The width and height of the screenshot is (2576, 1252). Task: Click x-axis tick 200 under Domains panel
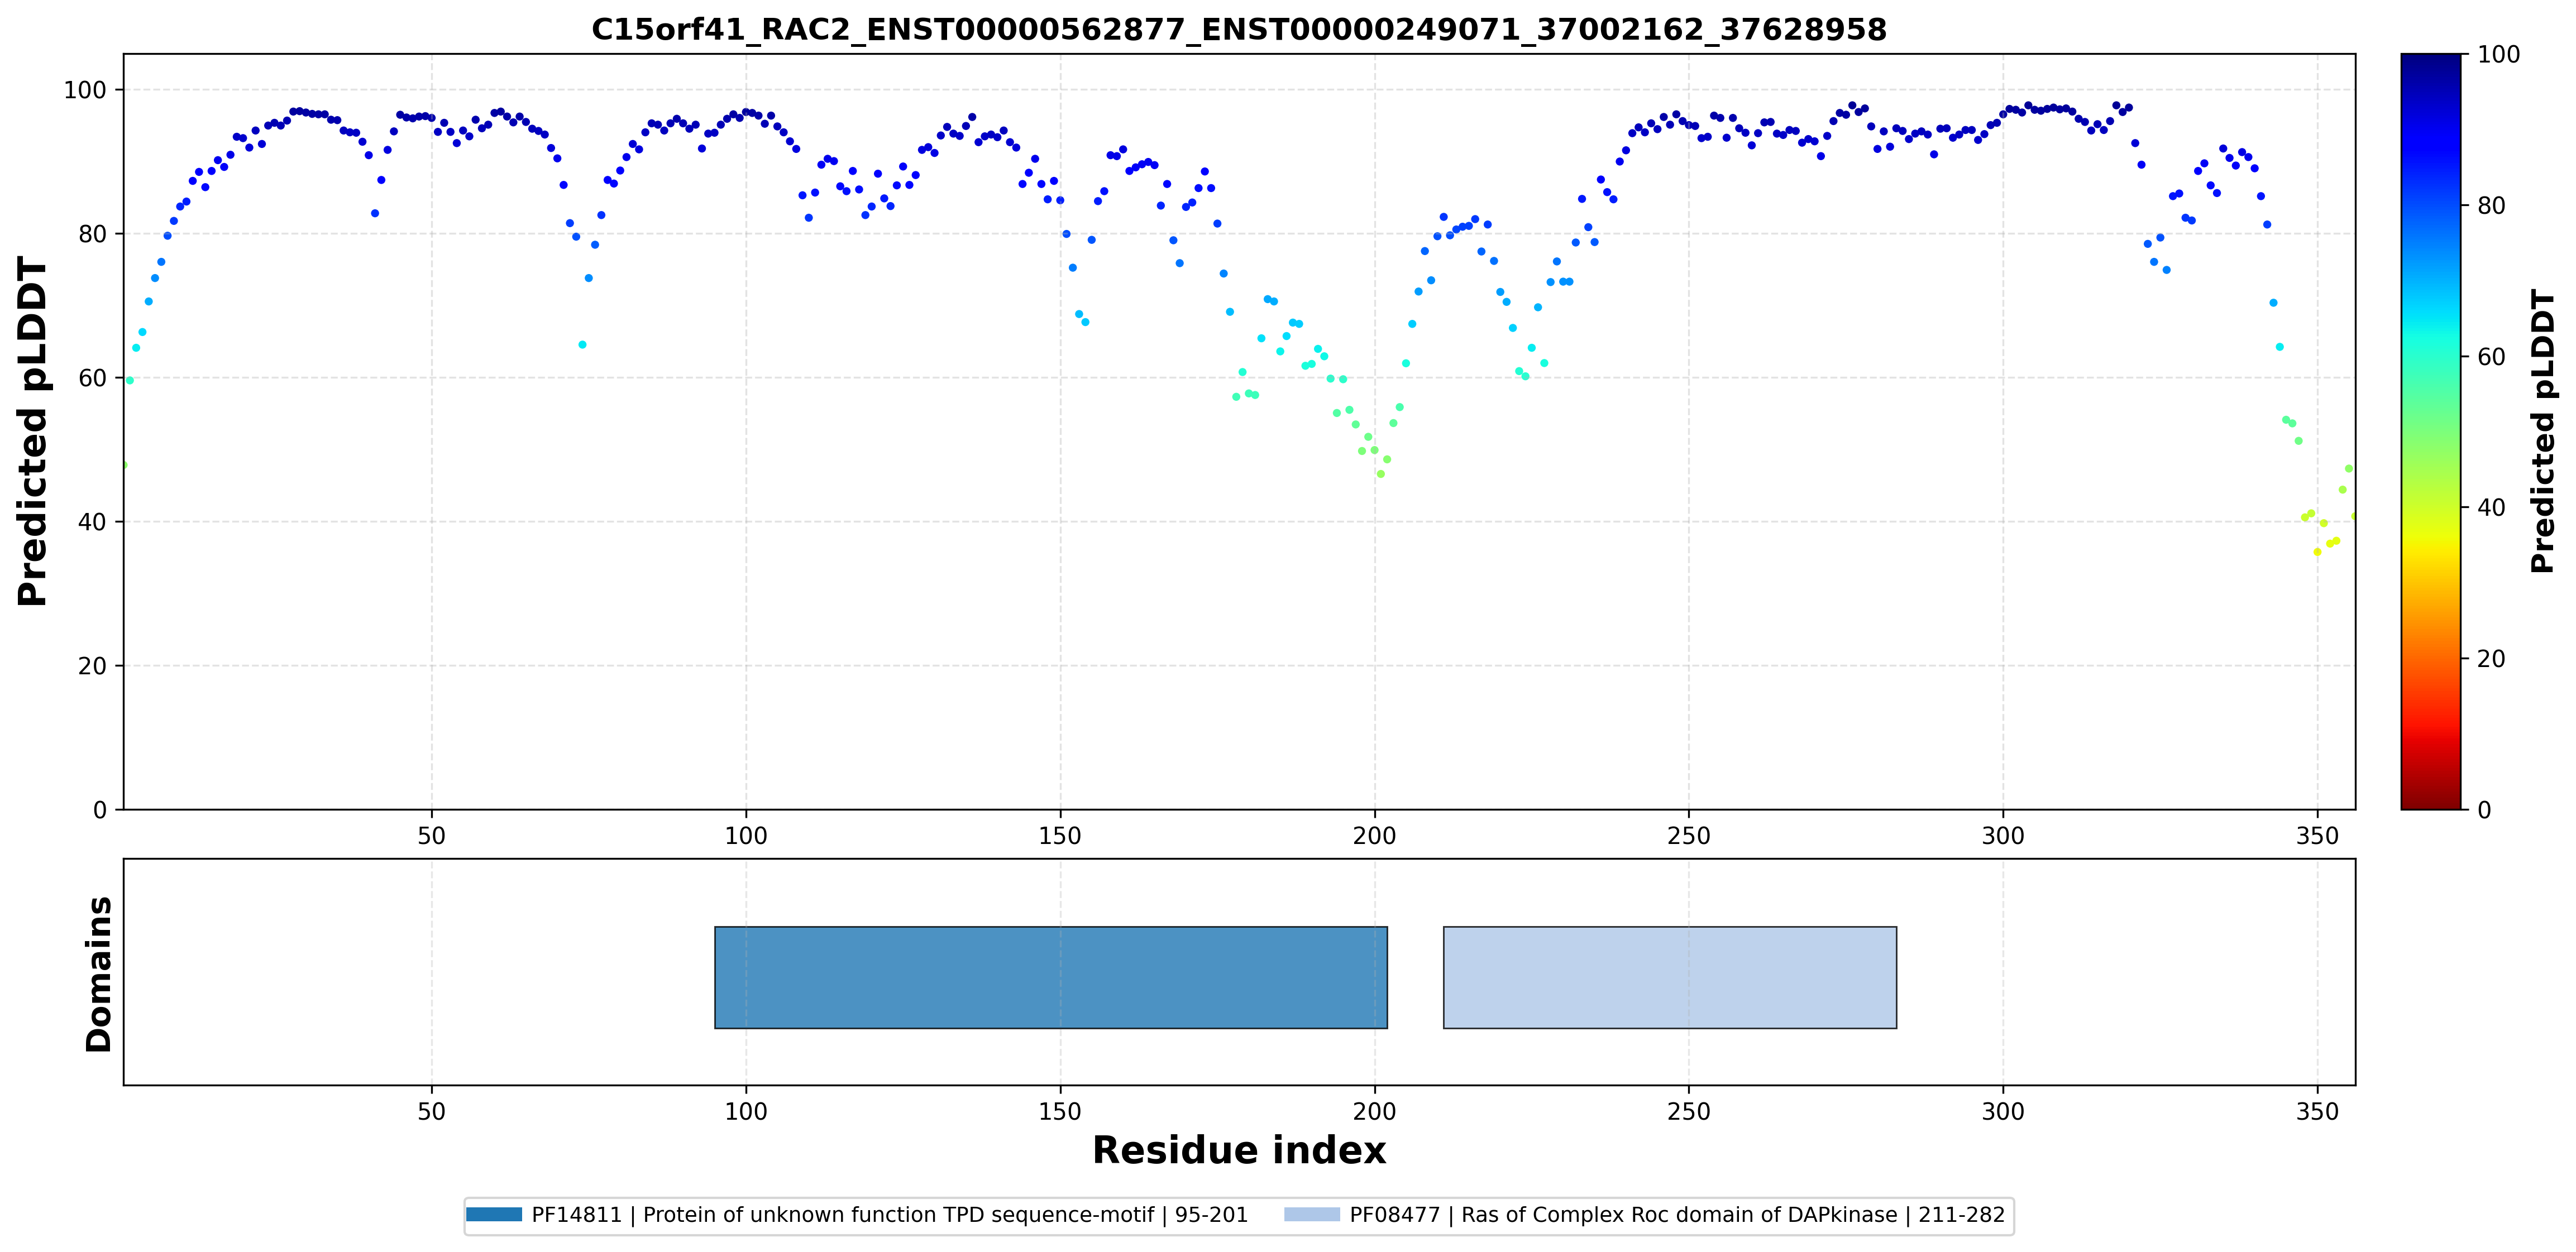1375,1111
